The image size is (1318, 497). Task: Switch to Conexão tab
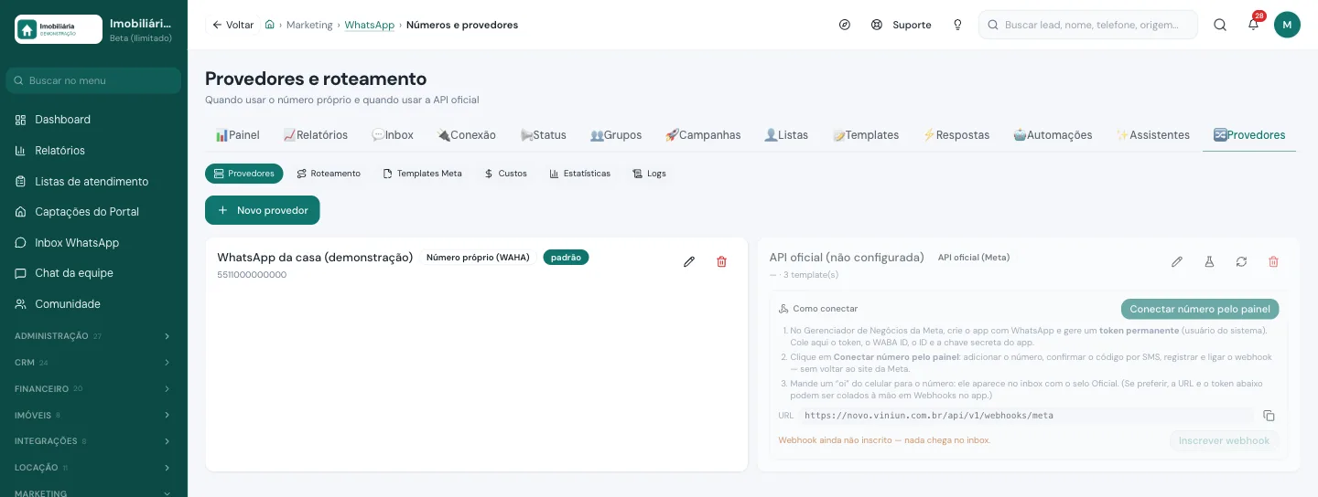(x=467, y=135)
